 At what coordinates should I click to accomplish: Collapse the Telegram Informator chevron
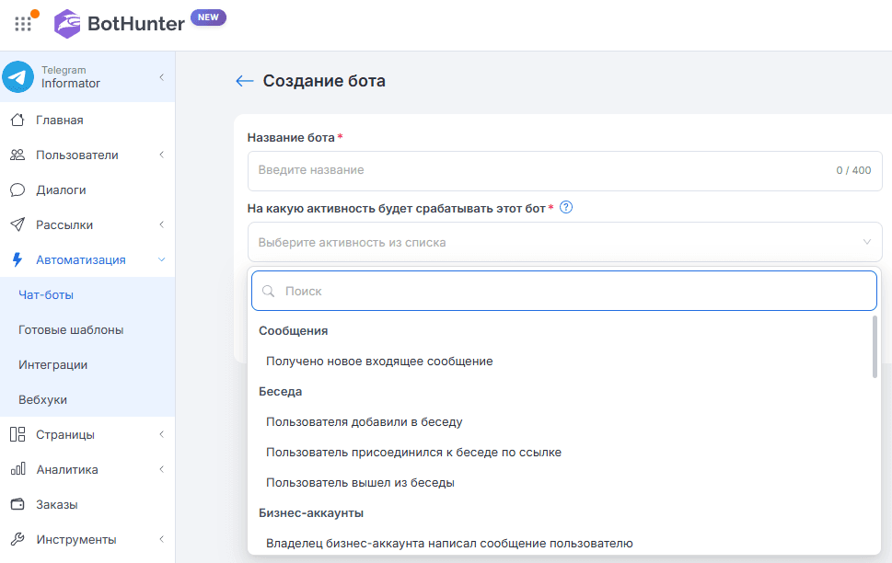pos(162,76)
